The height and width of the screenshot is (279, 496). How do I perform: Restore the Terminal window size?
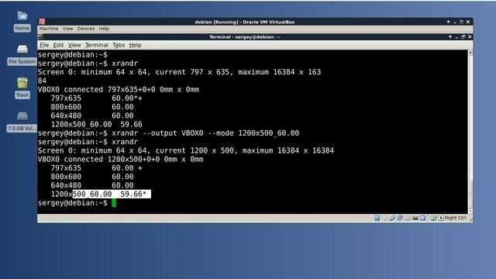[463, 36]
